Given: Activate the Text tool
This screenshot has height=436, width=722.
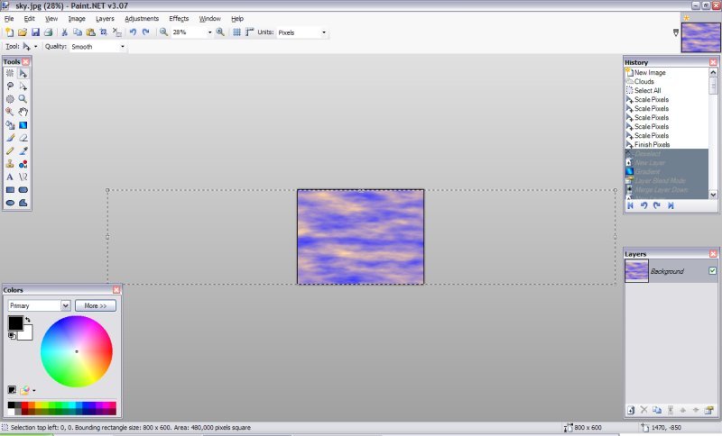Looking at the screenshot, I should pos(10,177).
